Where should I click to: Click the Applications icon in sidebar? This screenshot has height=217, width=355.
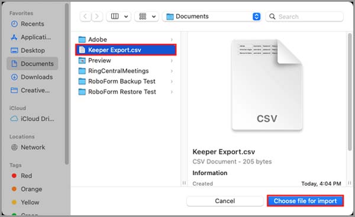[14, 37]
